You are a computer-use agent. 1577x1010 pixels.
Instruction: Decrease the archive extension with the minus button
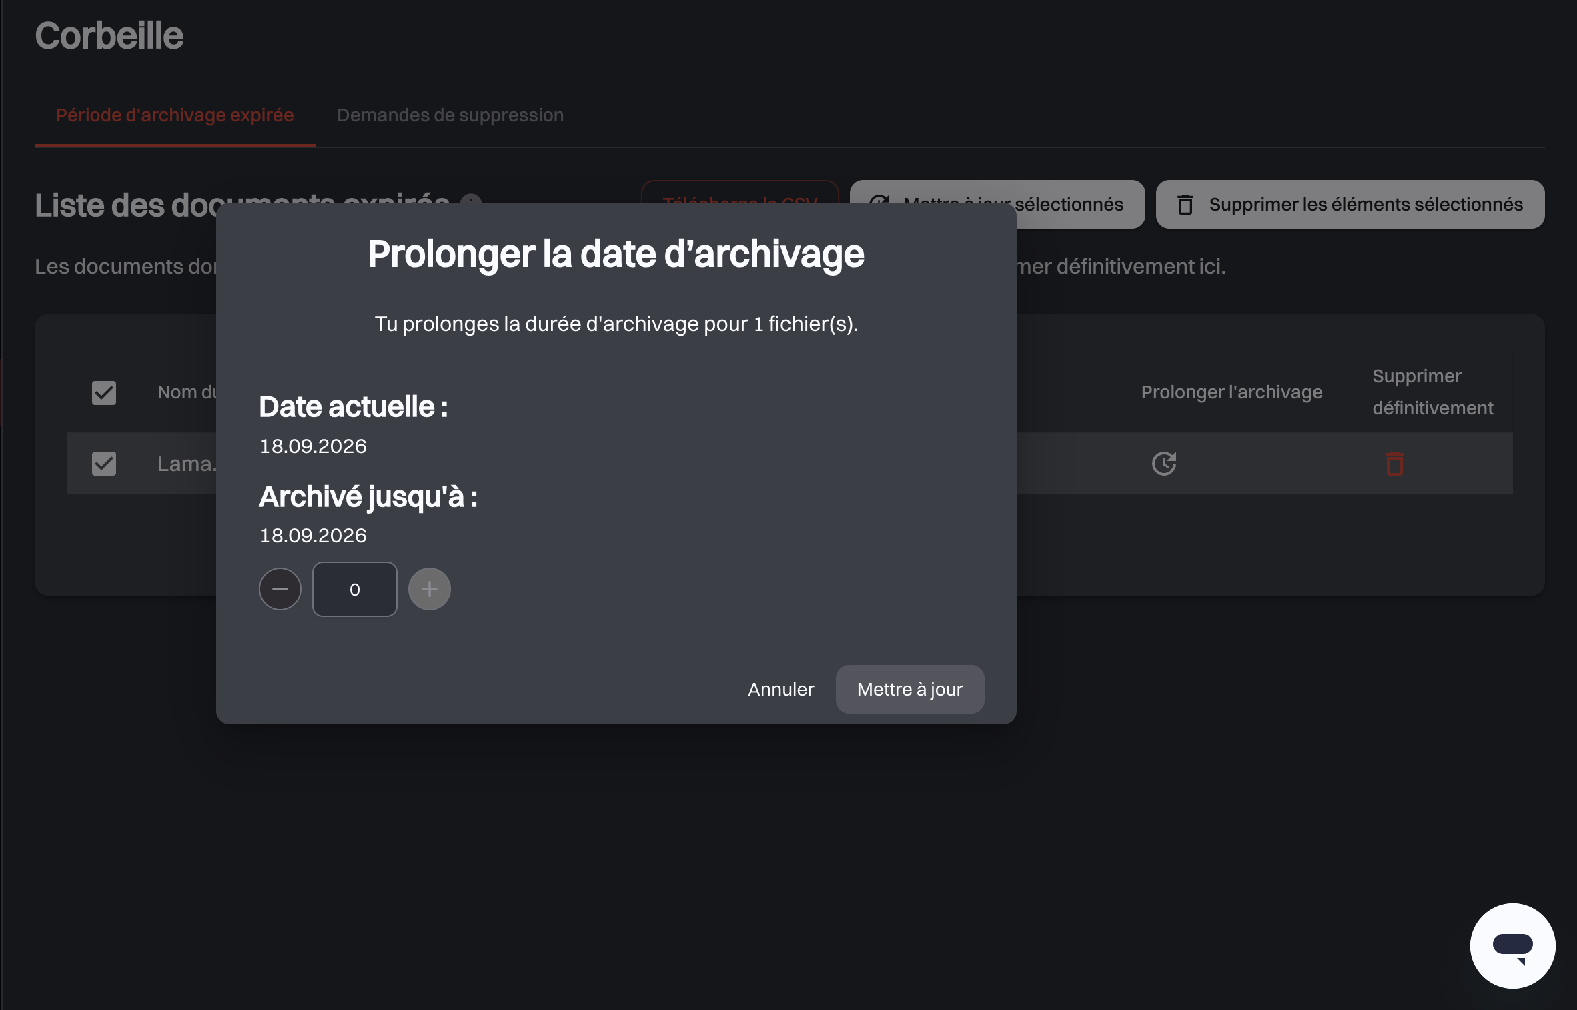coord(280,589)
